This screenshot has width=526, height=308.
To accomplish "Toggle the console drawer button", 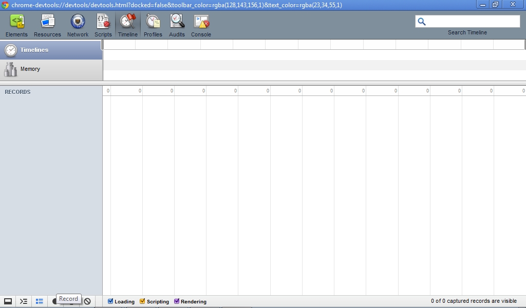I will [24, 301].
